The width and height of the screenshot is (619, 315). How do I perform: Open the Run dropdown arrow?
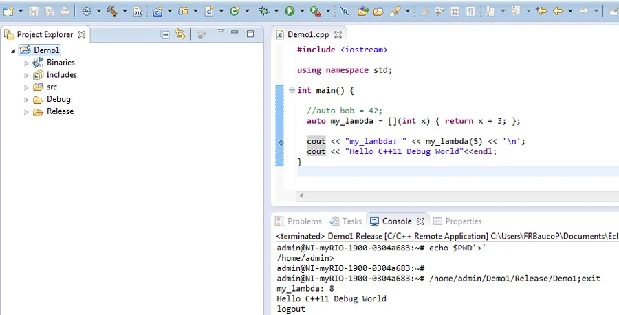coord(302,11)
